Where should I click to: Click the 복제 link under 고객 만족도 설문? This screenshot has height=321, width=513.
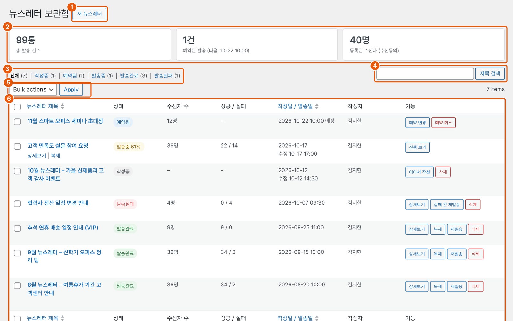[x=55, y=156]
